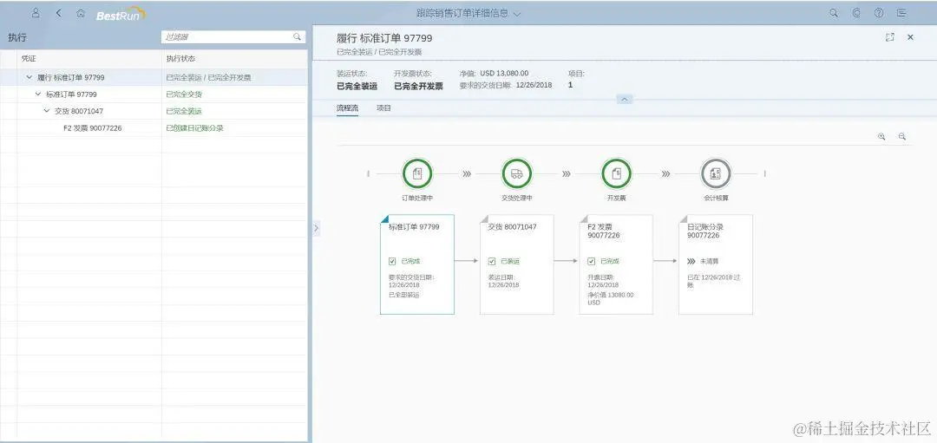Close the 履行 标准订单 97799 detail panel
937x443 pixels.
pyautogui.click(x=911, y=37)
